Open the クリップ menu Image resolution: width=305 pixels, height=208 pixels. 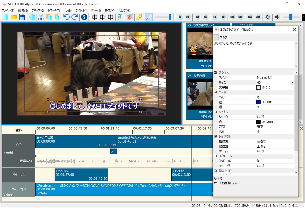coord(38,10)
